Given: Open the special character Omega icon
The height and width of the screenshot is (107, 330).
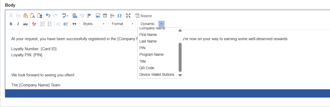Looking at the screenshot, I should tap(119, 16).
